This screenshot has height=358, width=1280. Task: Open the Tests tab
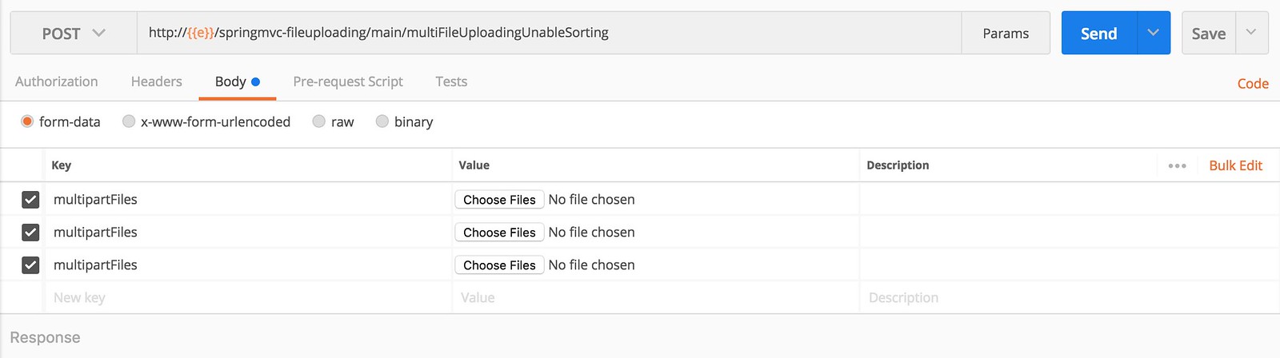pyautogui.click(x=451, y=82)
